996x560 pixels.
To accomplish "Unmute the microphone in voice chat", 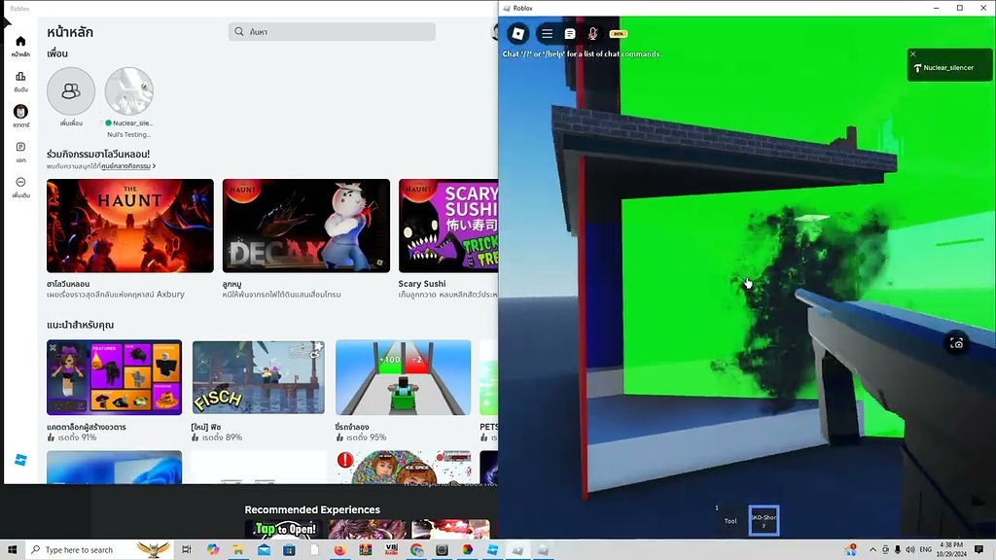I will click(x=592, y=33).
